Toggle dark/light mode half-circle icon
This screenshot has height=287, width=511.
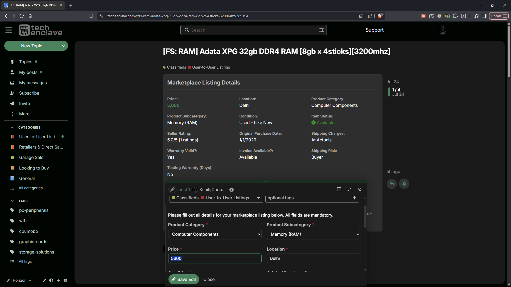click(x=51, y=280)
